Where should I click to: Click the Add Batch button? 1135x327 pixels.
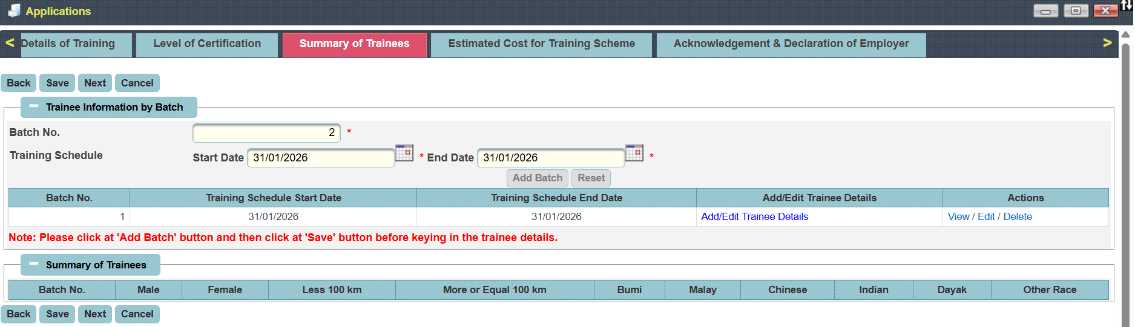(537, 178)
